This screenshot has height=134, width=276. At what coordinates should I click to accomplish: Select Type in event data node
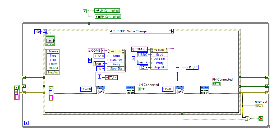pos(53,56)
